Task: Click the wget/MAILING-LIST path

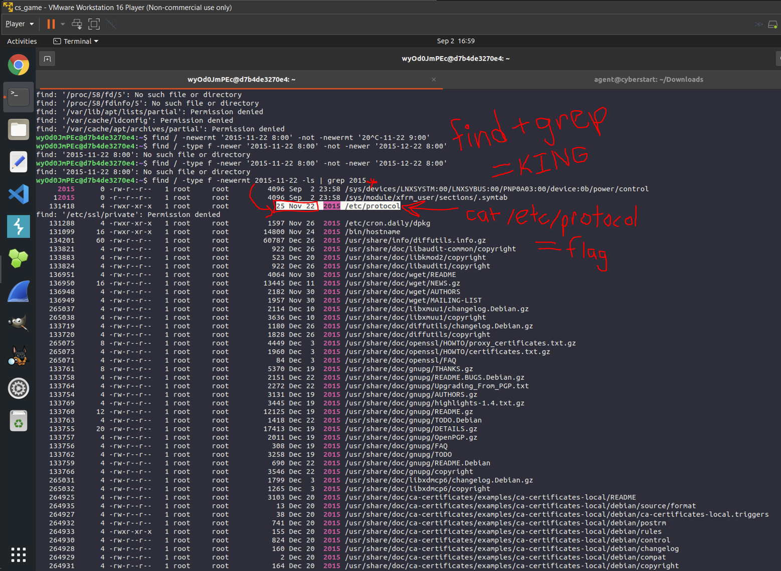Action: pos(413,300)
